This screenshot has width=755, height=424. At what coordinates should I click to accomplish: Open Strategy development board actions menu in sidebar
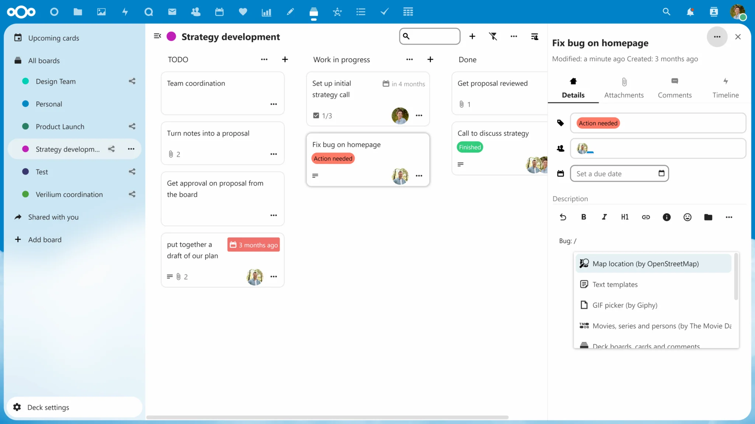click(x=131, y=149)
